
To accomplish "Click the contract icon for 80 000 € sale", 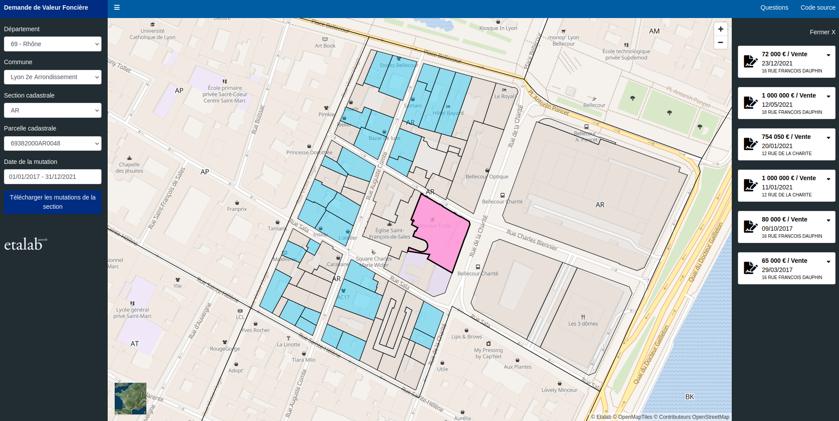I will tap(750, 227).
